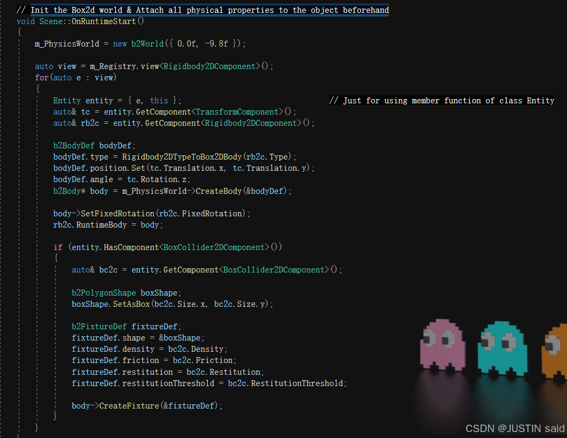Click the pink Pac-Man ghost image

(x=442, y=345)
